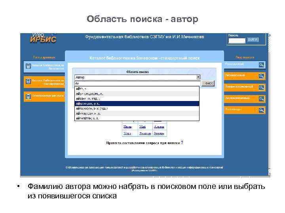Select the Электронные ресурсы database
The width and height of the screenshot is (285, 213).
pos(44,97)
